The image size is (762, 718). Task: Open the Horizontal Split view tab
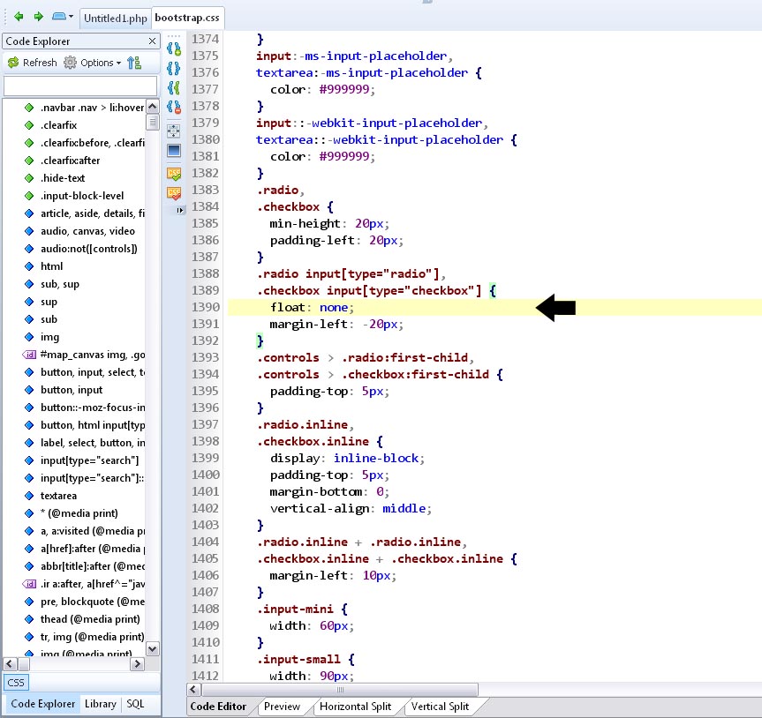(356, 707)
